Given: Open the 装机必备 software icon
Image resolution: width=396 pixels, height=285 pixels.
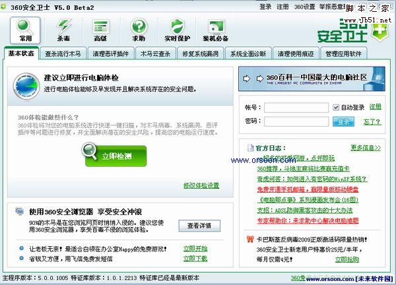Looking at the screenshot, I should 216,30.
